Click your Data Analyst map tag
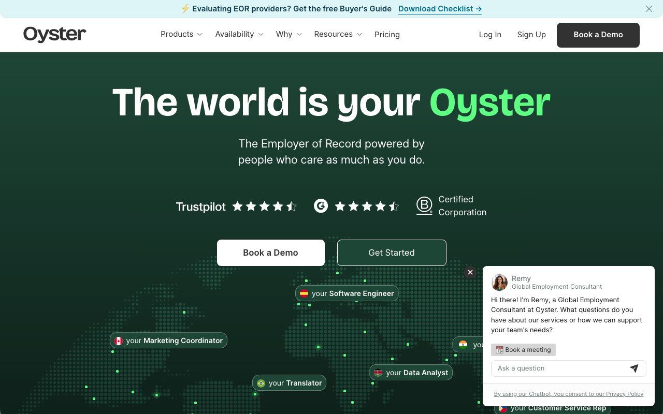The width and height of the screenshot is (663, 414). [x=411, y=373]
